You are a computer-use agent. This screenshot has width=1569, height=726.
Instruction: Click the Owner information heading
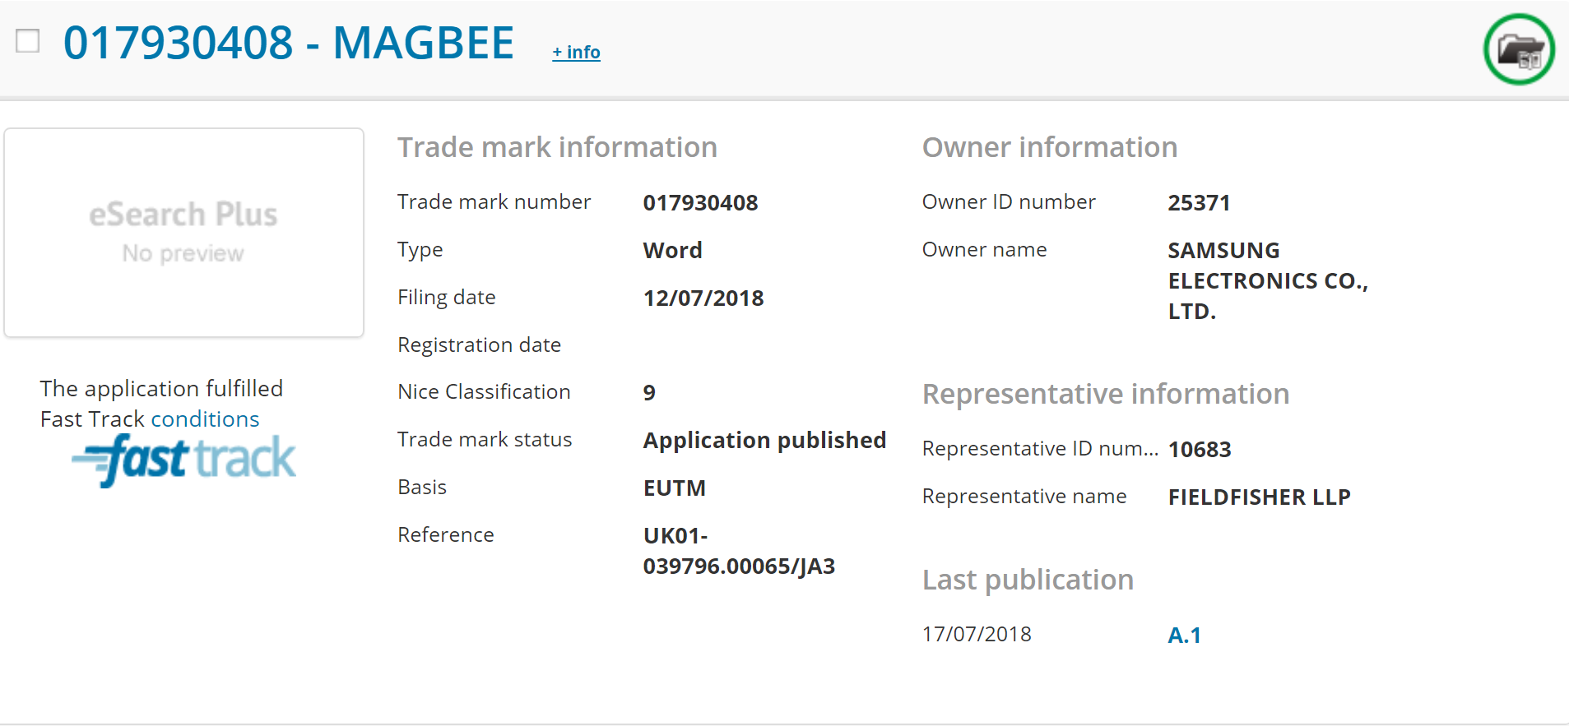coord(1049,148)
